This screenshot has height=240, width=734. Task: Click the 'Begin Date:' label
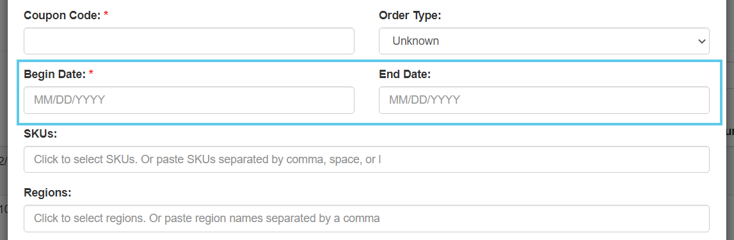(x=55, y=74)
